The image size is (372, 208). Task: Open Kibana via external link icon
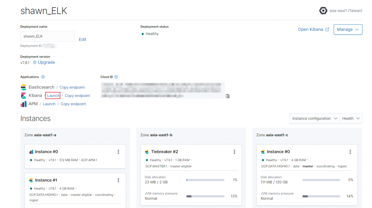(x=327, y=29)
